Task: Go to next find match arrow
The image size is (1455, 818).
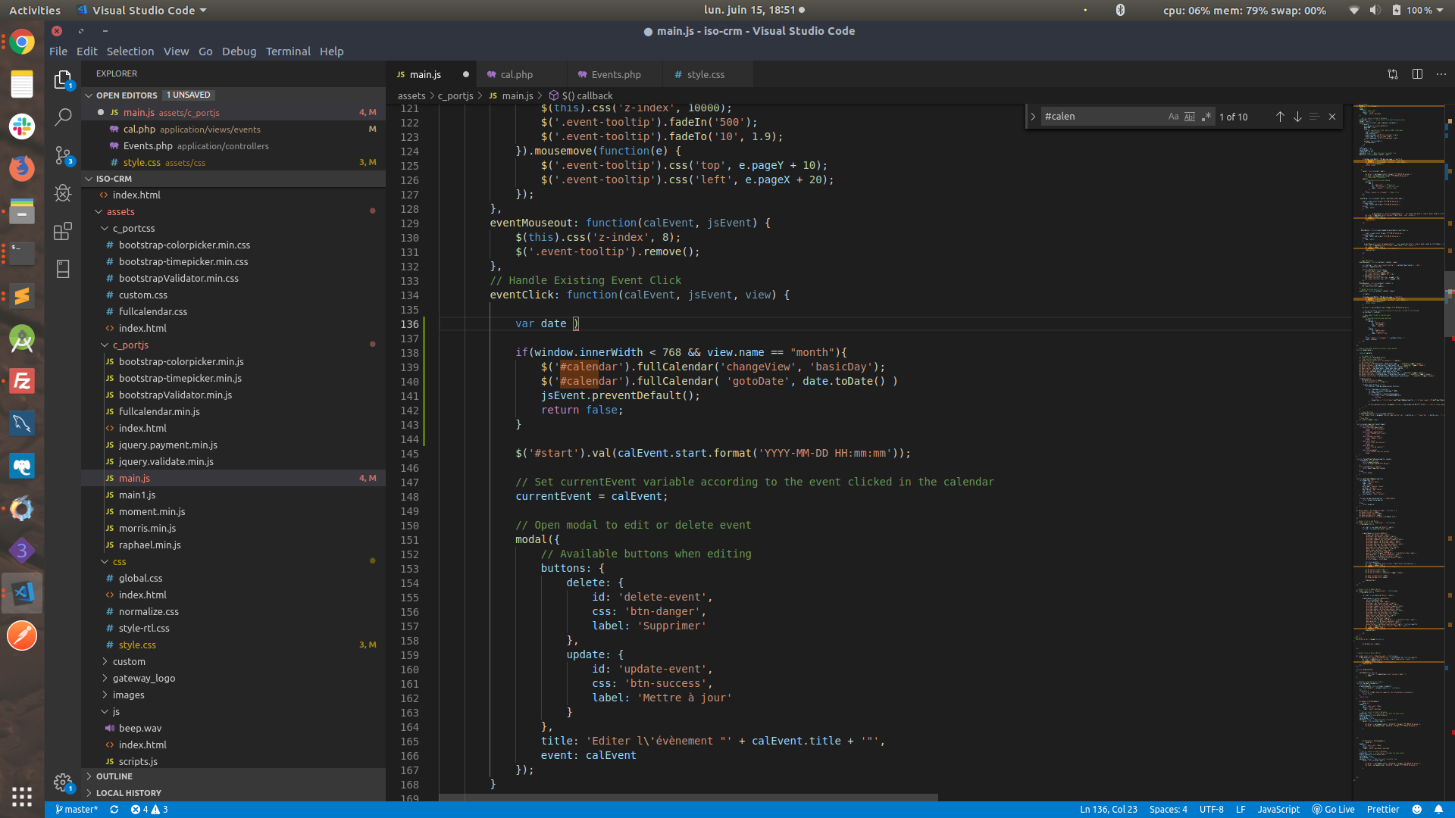Action: pyautogui.click(x=1297, y=117)
